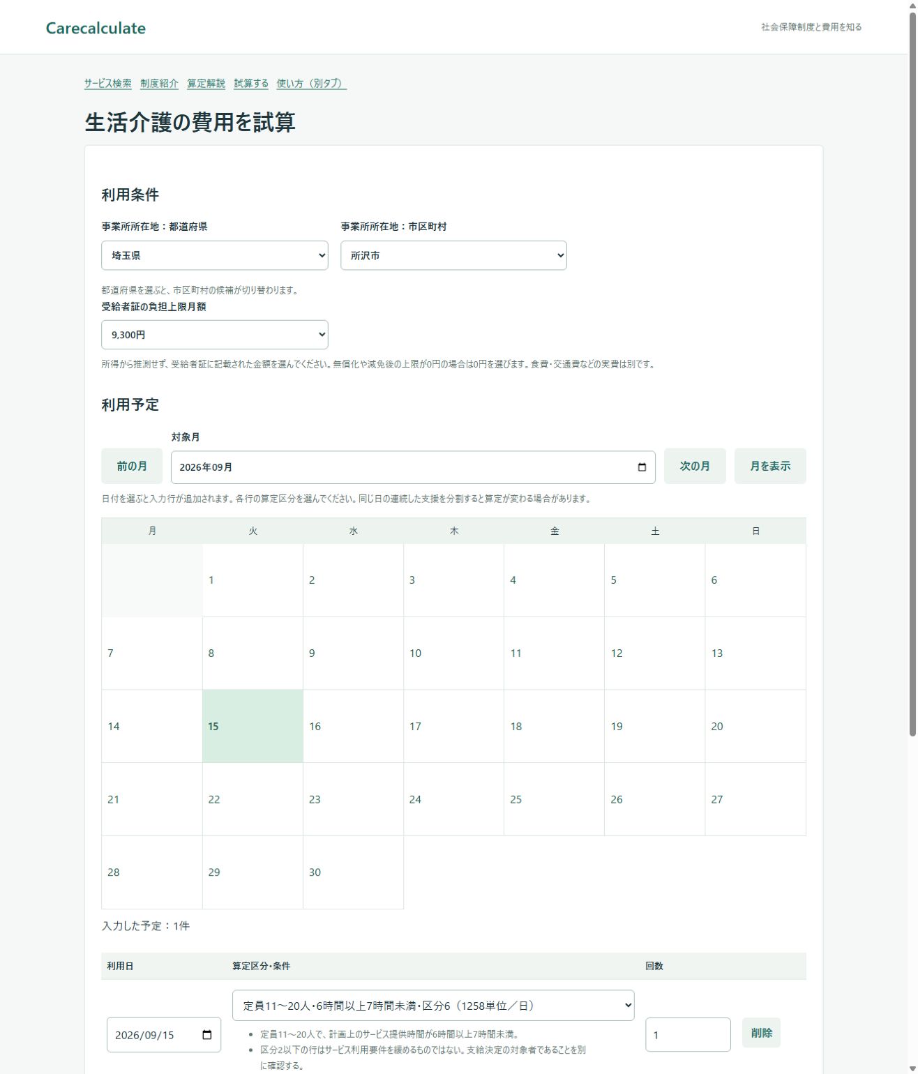Image resolution: width=918 pixels, height=1074 pixels.
Task: Open the 都道府県 dropdown showing 埼玉県
Action: coord(215,255)
